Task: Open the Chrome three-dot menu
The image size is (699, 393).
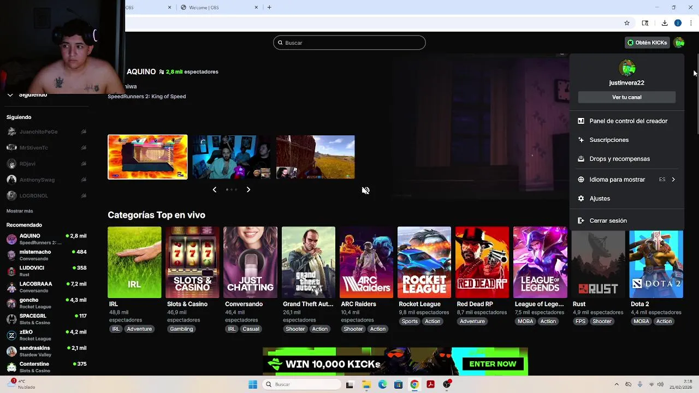Action: pos(691,23)
